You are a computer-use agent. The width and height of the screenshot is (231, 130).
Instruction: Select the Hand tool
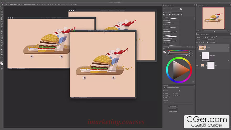(2, 54)
